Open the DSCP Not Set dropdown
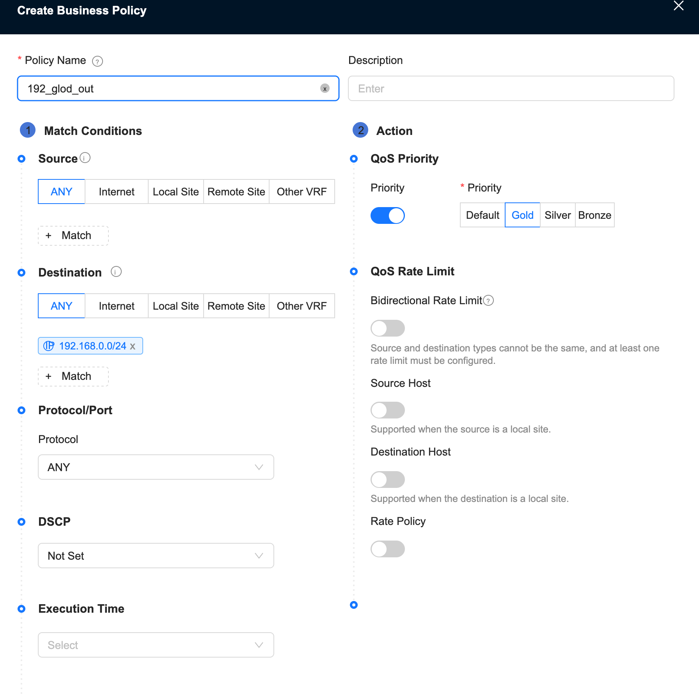 156,555
